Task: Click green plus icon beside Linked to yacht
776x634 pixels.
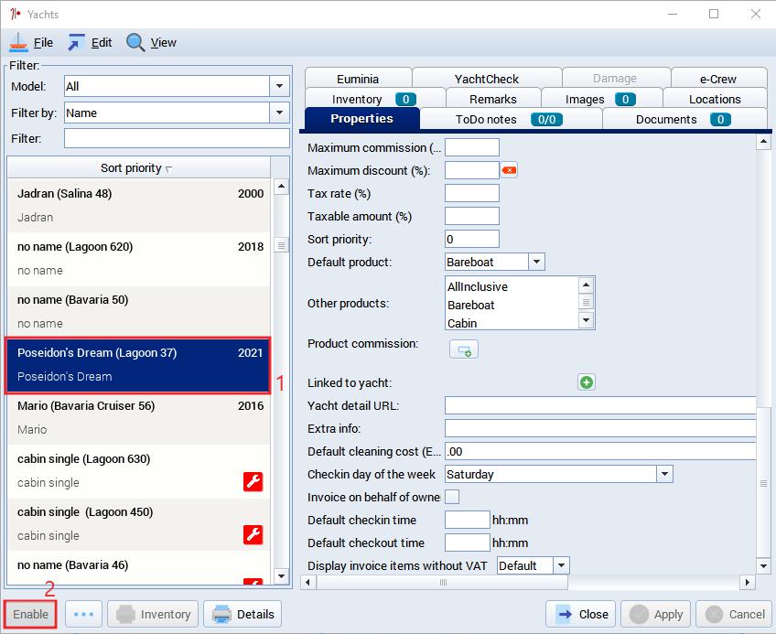Action: [x=587, y=382]
